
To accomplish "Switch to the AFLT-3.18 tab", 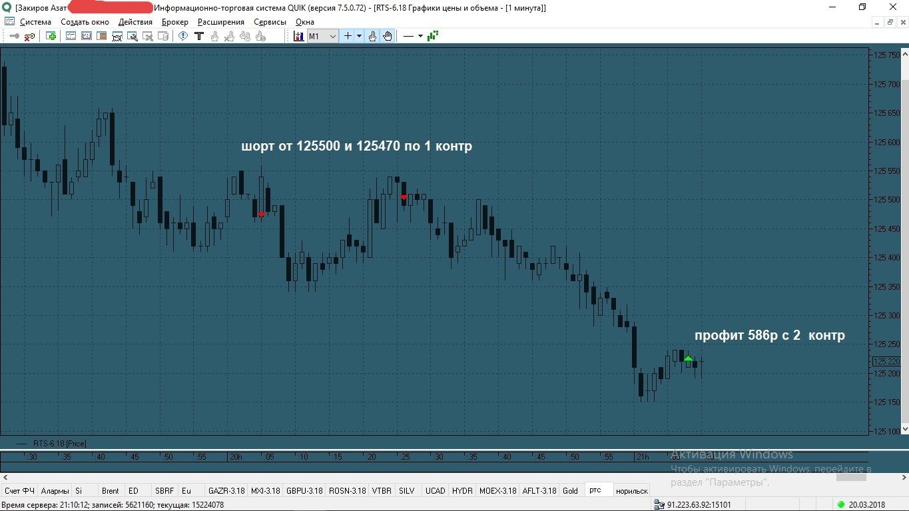I will coord(539,490).
